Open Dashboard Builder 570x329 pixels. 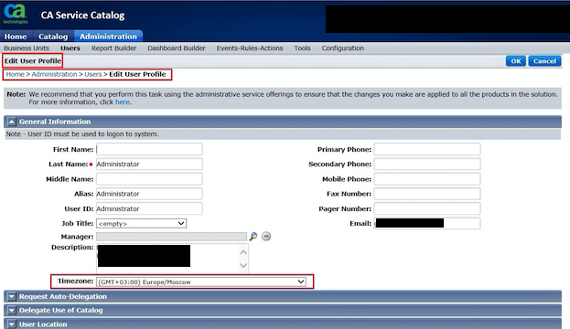tap(177, 48)
